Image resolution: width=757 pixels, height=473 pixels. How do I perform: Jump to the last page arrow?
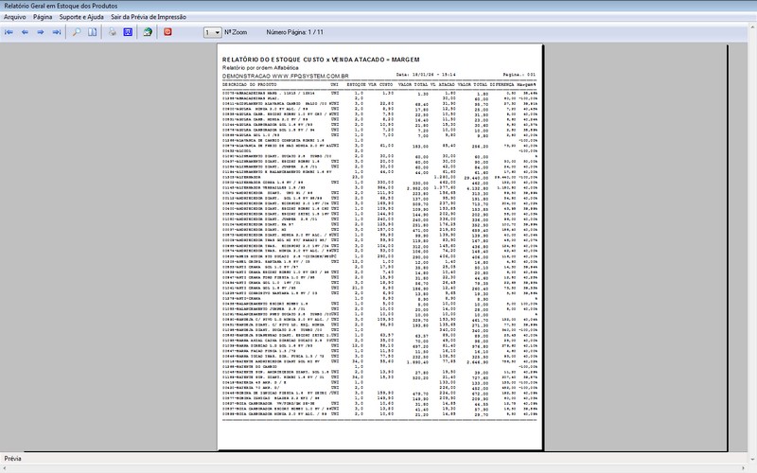[x=55, y=32]
